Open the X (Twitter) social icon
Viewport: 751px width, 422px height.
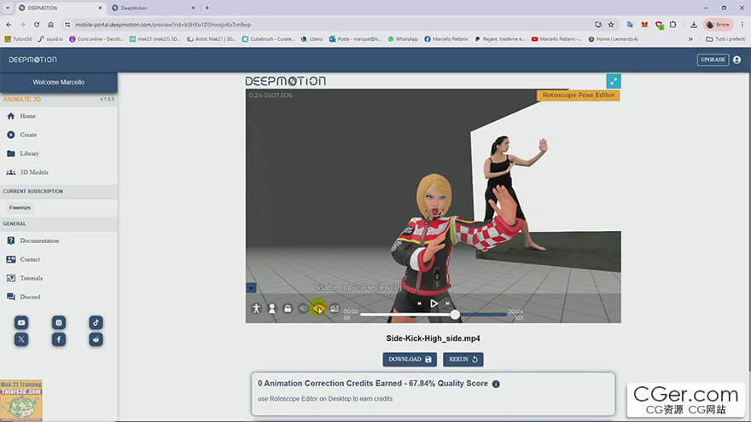pos(21,339)
